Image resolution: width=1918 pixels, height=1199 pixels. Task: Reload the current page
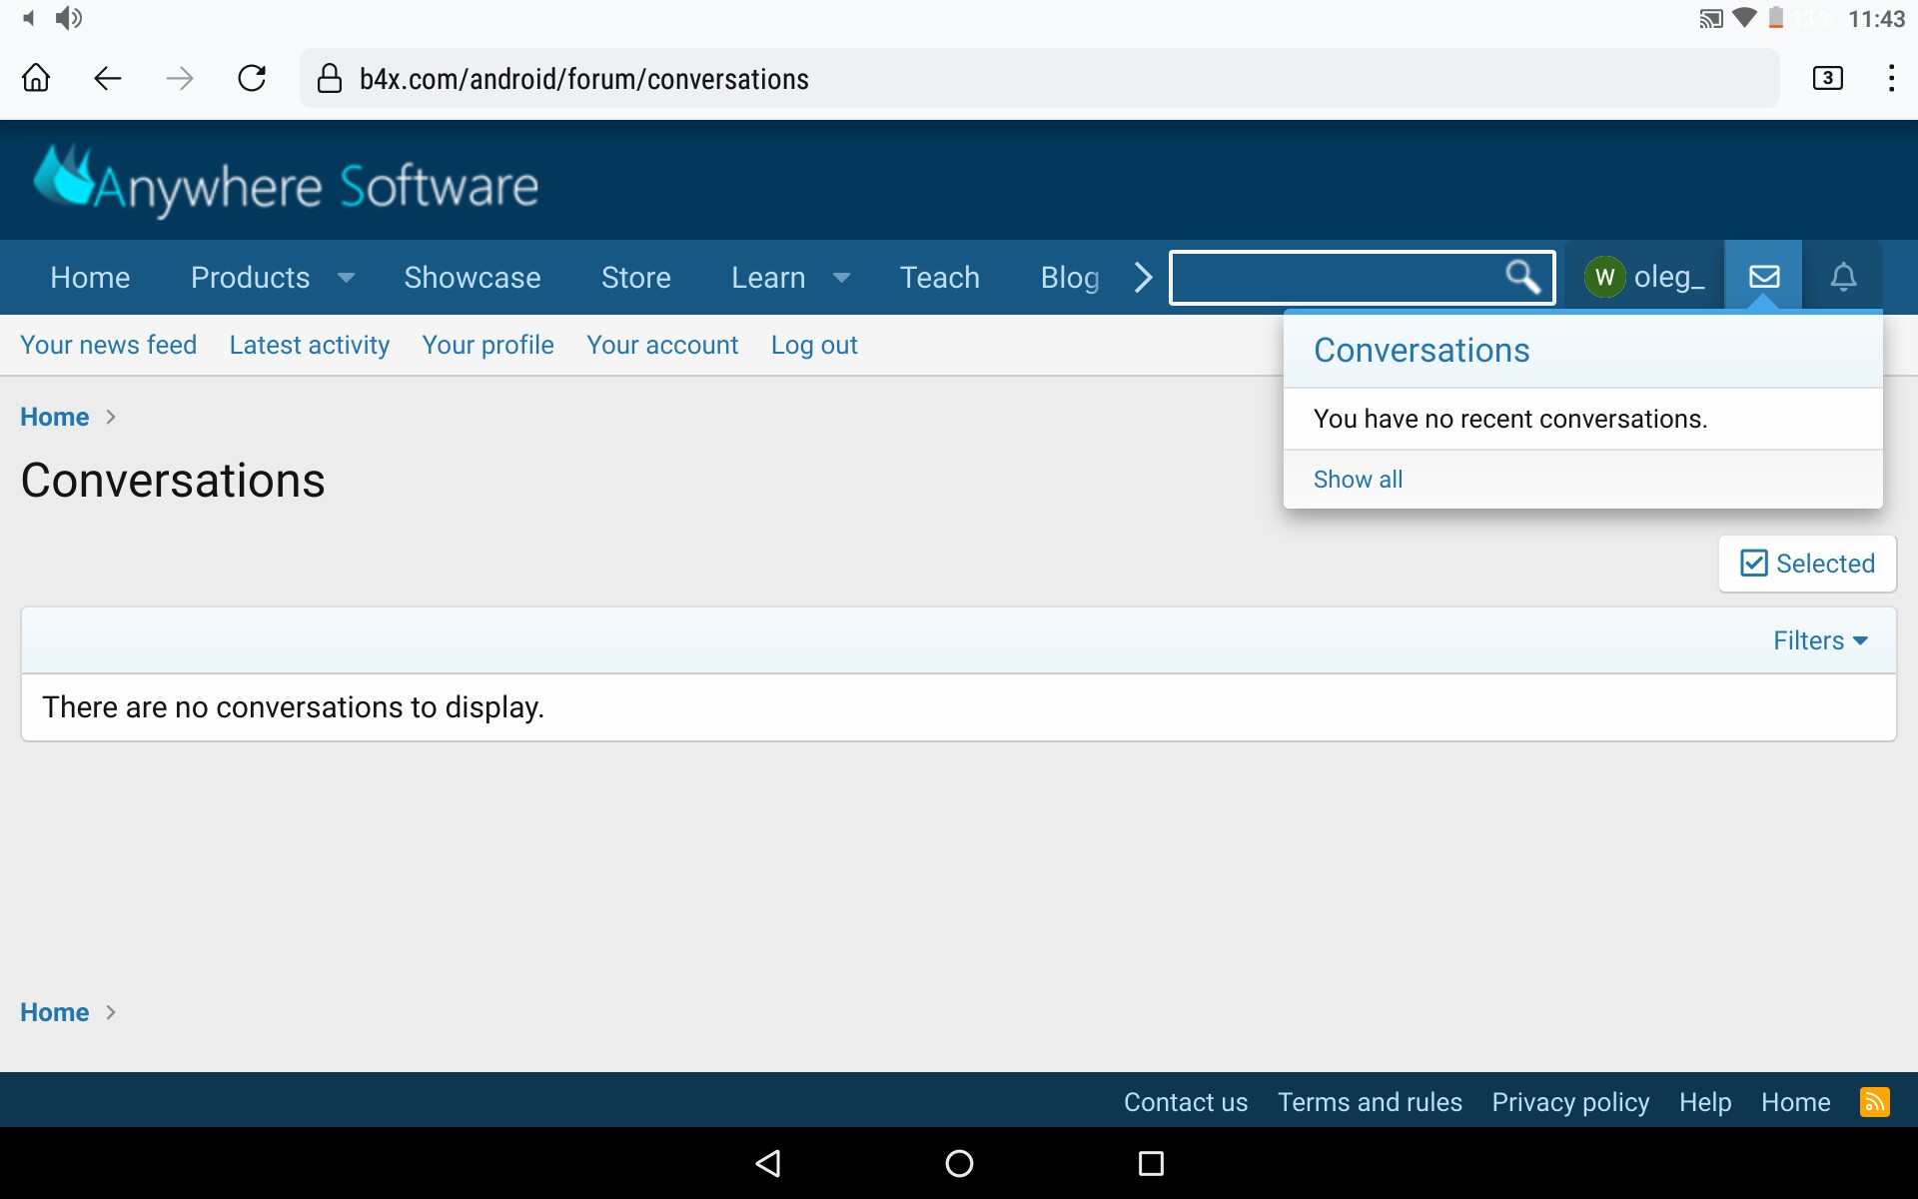coord(252,78)
